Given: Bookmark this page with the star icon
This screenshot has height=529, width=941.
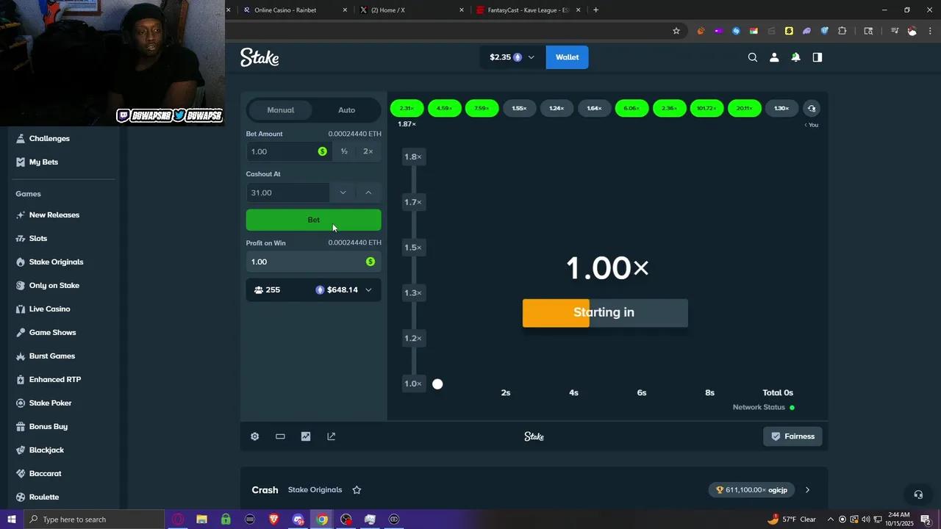Looking at the screenshot, I should coord(676,31).
